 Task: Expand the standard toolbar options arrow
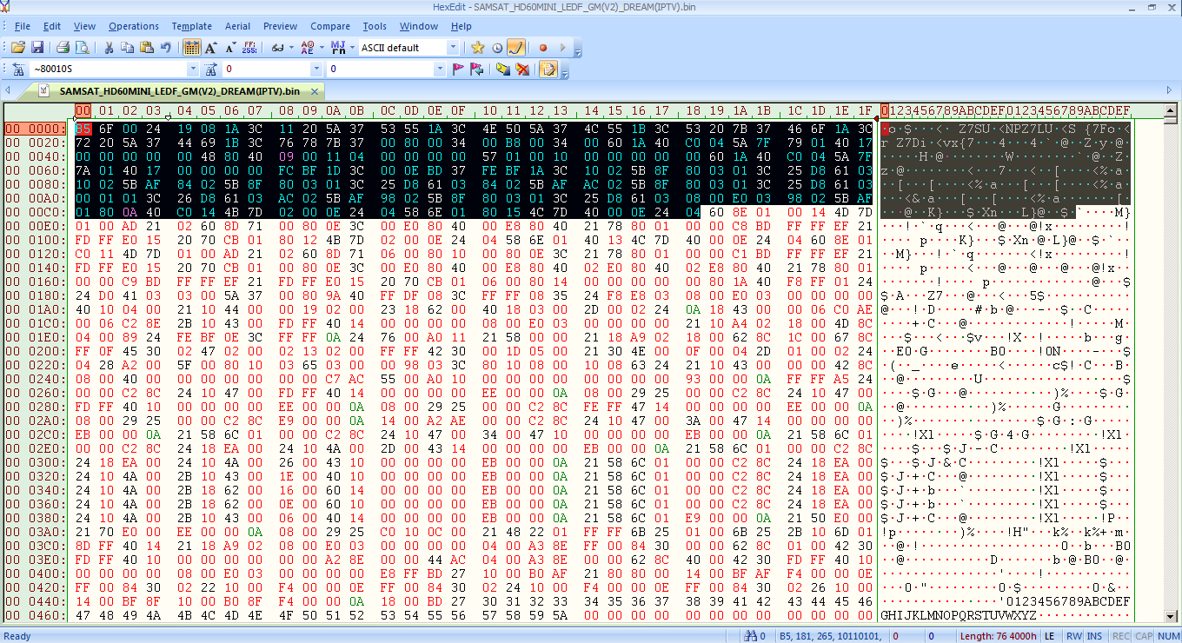(x=578, y=50)
